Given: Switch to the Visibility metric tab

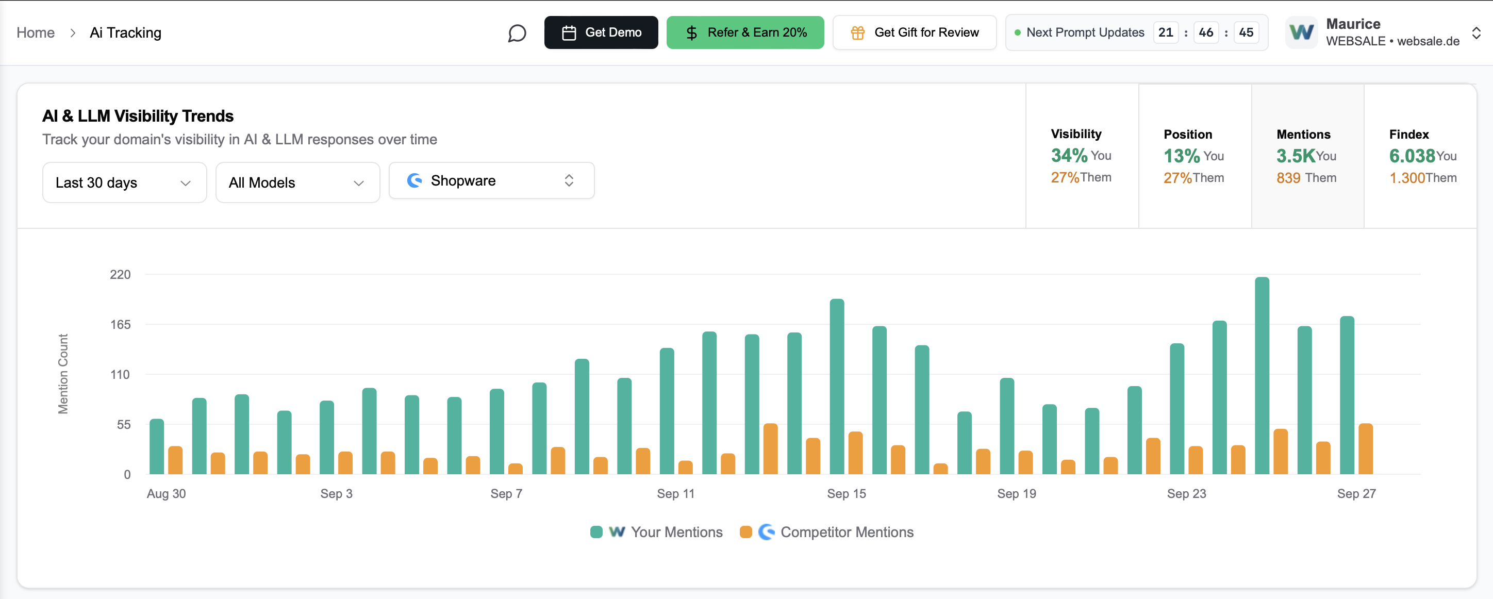Looking at the screenshot, I should (1082, 155).
